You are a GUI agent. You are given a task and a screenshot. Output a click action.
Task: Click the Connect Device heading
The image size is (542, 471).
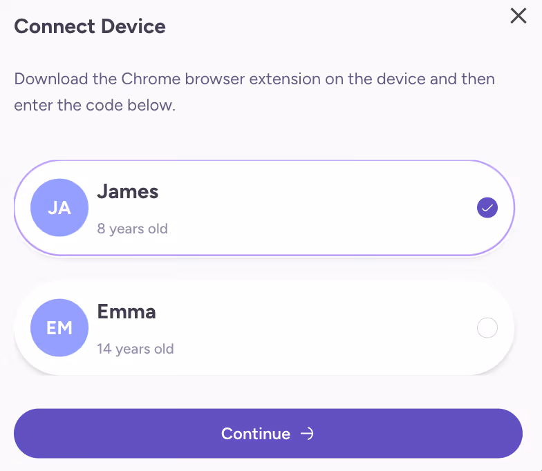point(90,26)
